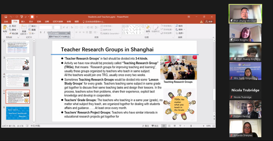Open the Section (节) dropdown
Viewport: 273px width, 141px height.
pos(32,33)
